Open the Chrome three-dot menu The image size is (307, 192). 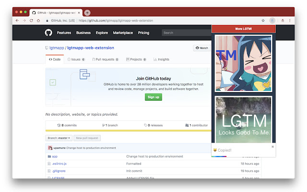(290, 21)
